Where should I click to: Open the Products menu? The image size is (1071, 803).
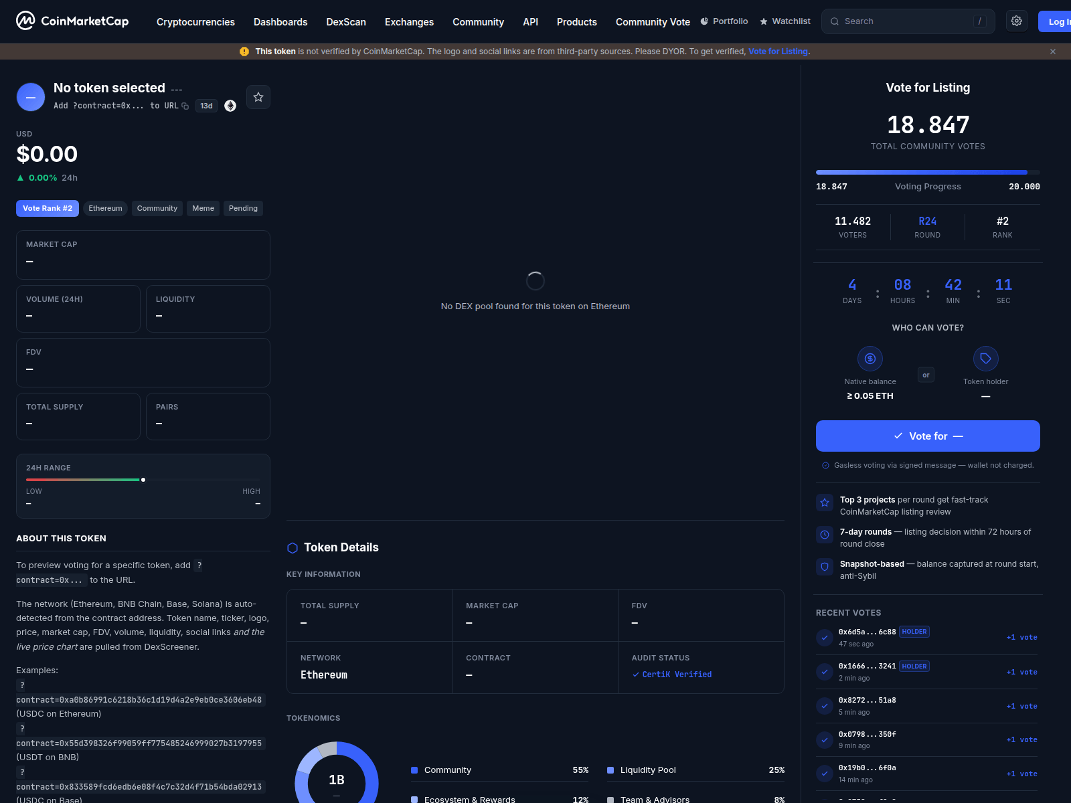click(x=576, y=22)
